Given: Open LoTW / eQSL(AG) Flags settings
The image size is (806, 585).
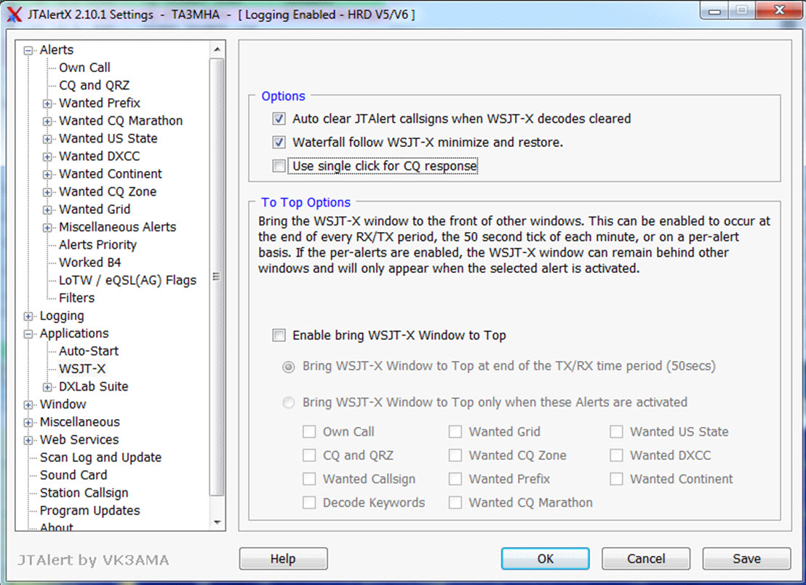Looking at the screenshot, I should pyautogui.click(x=127, y=280).
